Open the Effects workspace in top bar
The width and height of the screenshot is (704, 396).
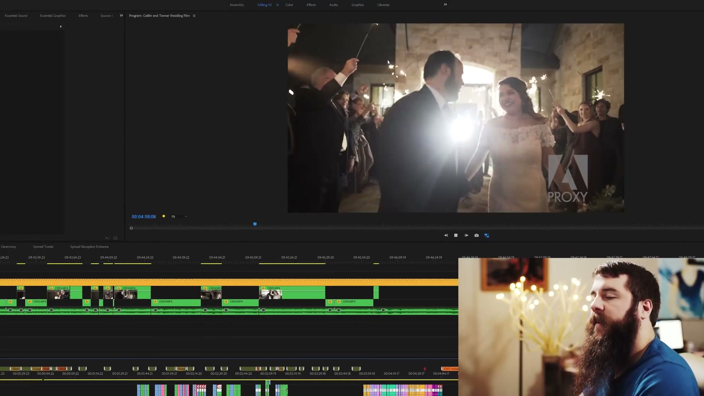pos(311,5)
